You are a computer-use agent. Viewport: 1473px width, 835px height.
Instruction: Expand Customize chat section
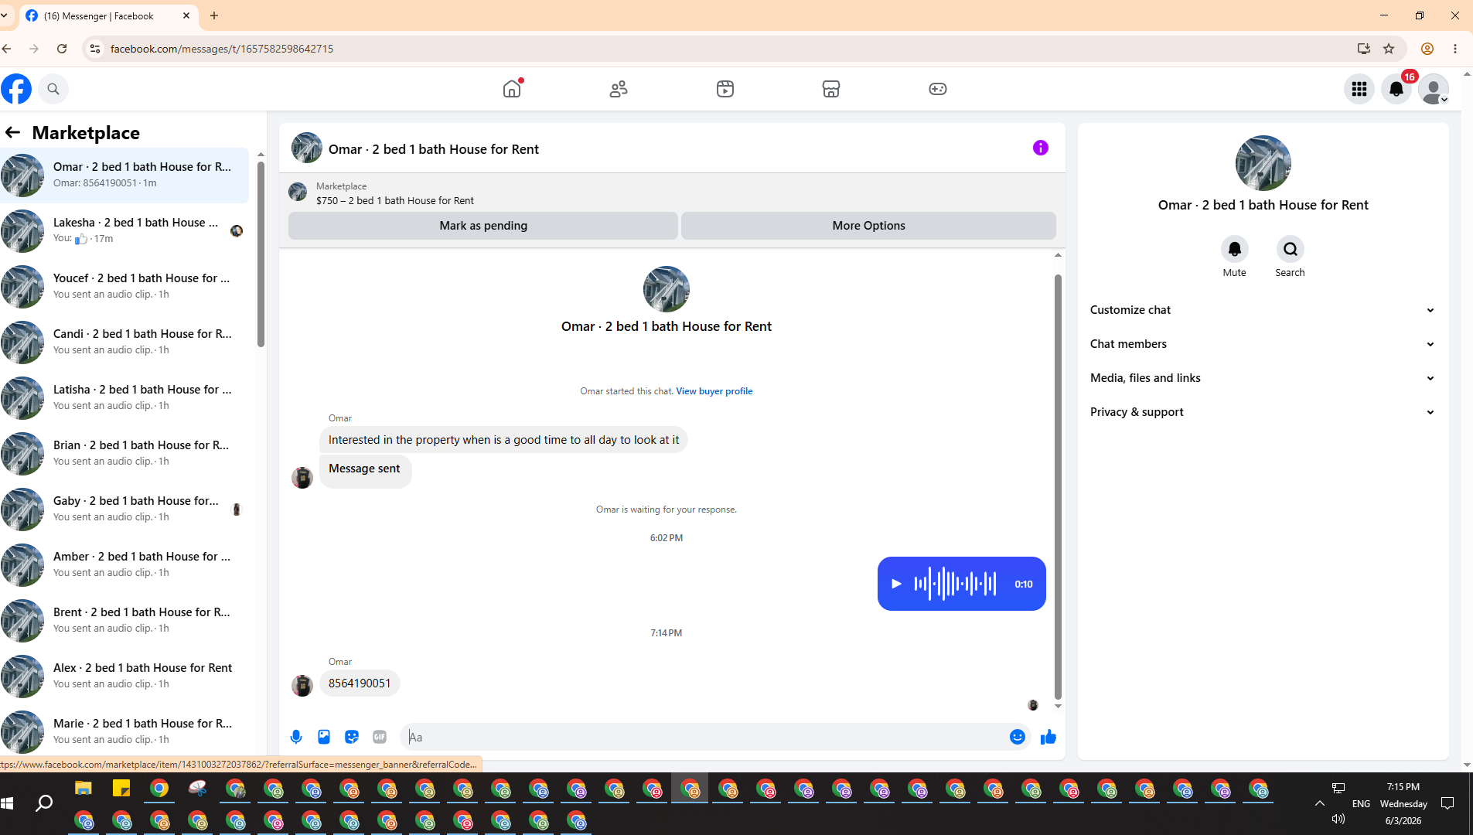(1263, 310)
